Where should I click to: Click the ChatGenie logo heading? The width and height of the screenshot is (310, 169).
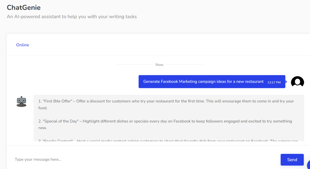tap(24, 7)
